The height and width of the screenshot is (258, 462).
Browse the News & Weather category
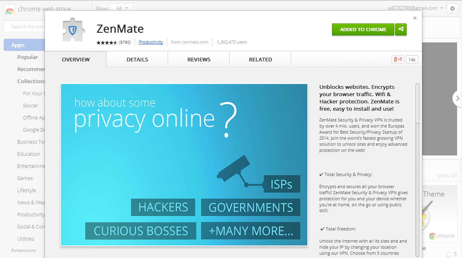(31, 202)
